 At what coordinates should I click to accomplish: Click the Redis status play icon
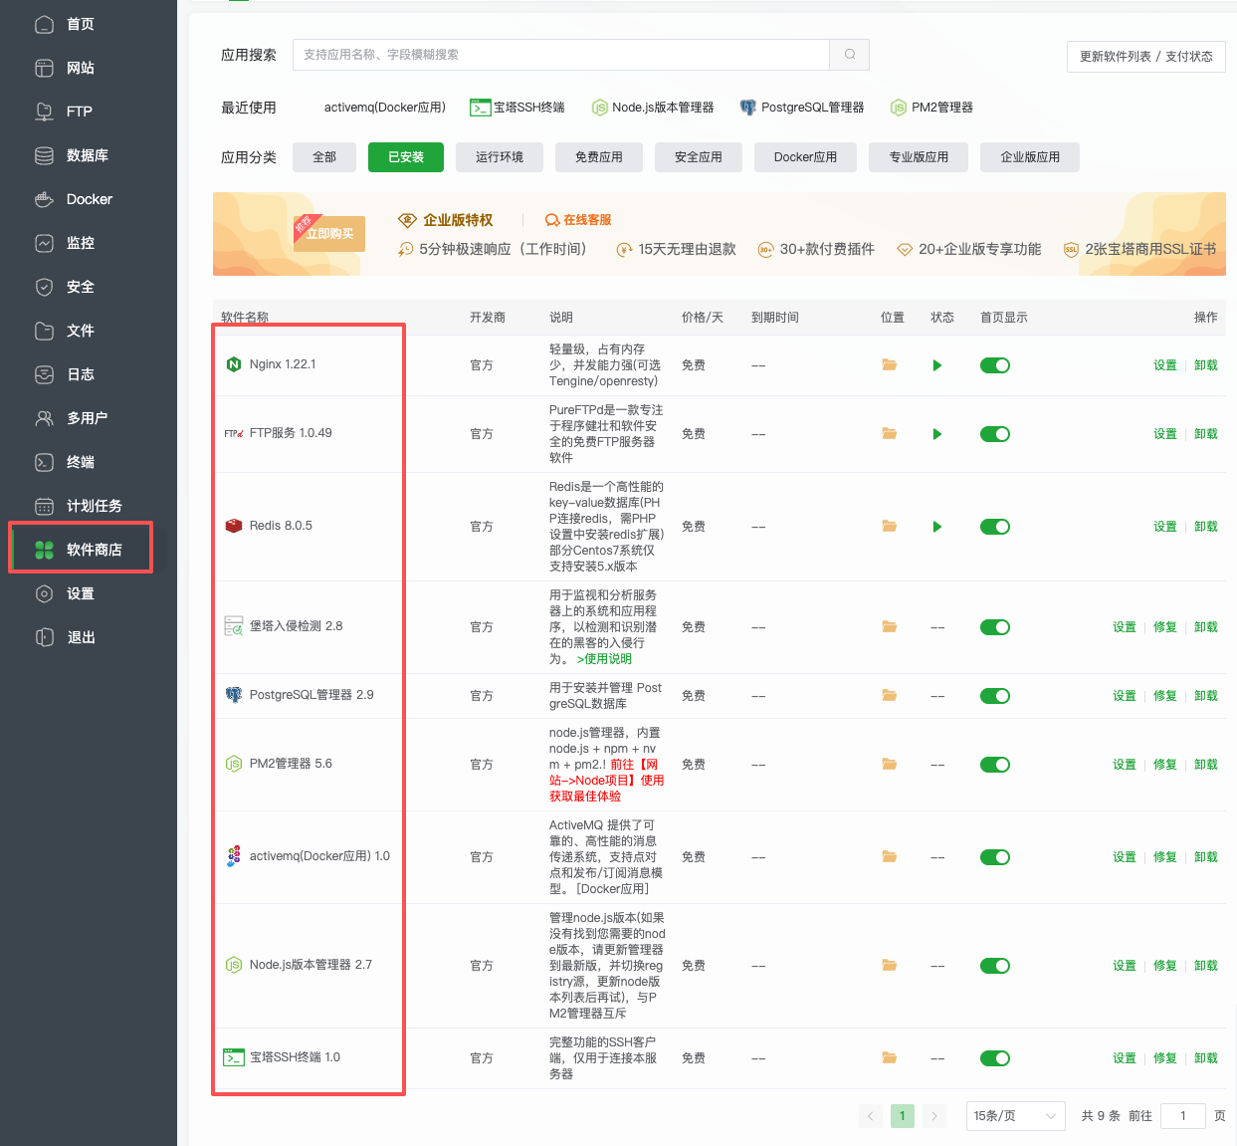pyautogui.click(x=937, y=527)
